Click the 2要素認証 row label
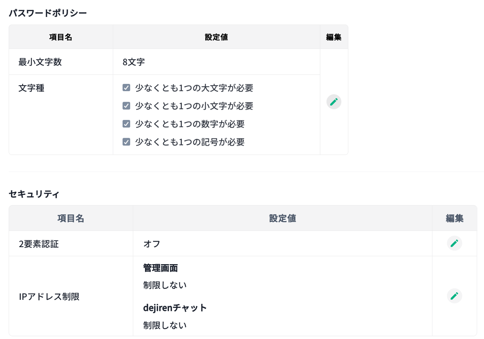Image resolution: width=484 pixels, height=339 pixels. click(x=39, y=244)
